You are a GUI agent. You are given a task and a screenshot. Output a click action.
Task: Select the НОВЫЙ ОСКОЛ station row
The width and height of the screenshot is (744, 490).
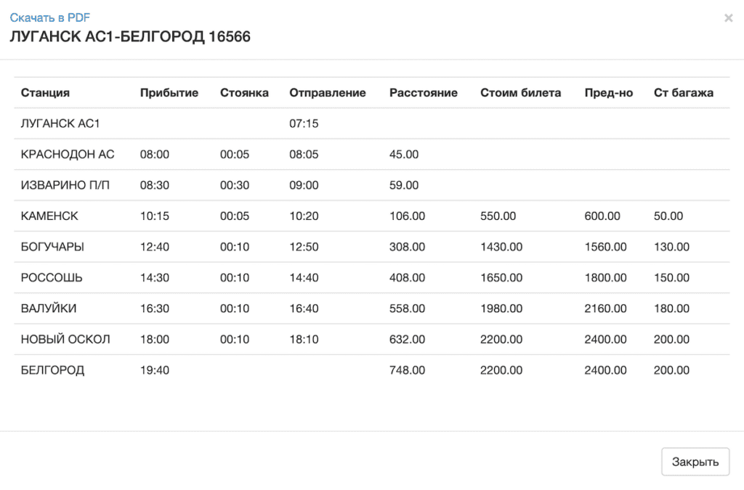(65, 340)
